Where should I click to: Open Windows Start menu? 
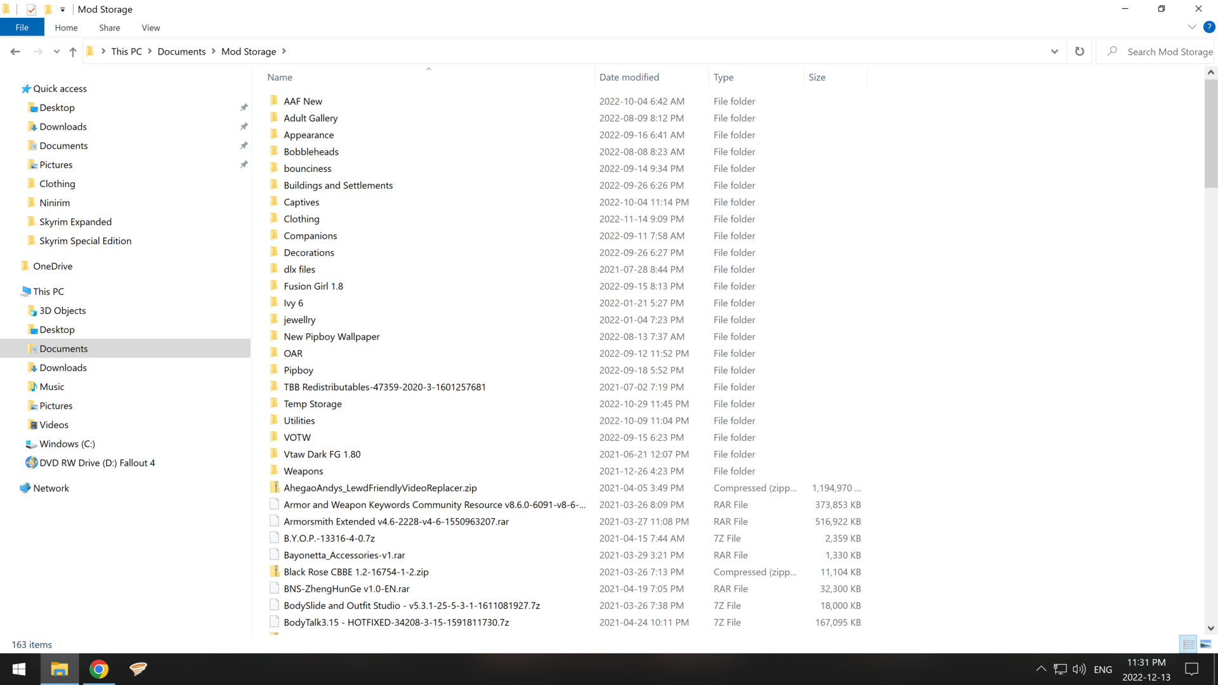(19, 669)
